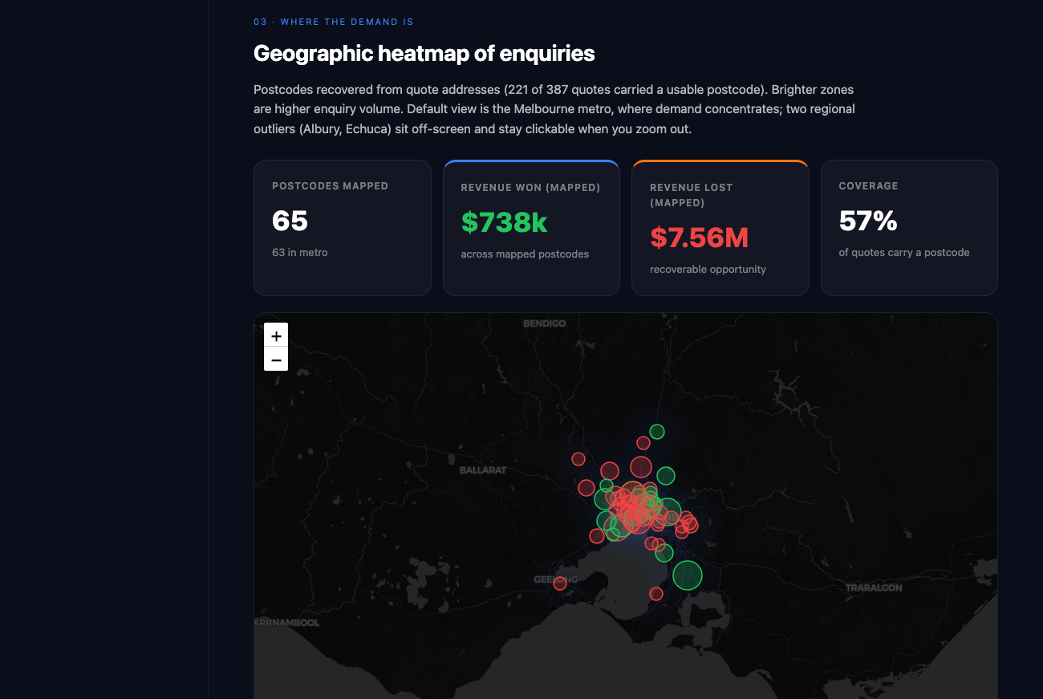
Task: Click the '03 · WHERE THE DEMAND IS' section label
Action: point(334,22)
